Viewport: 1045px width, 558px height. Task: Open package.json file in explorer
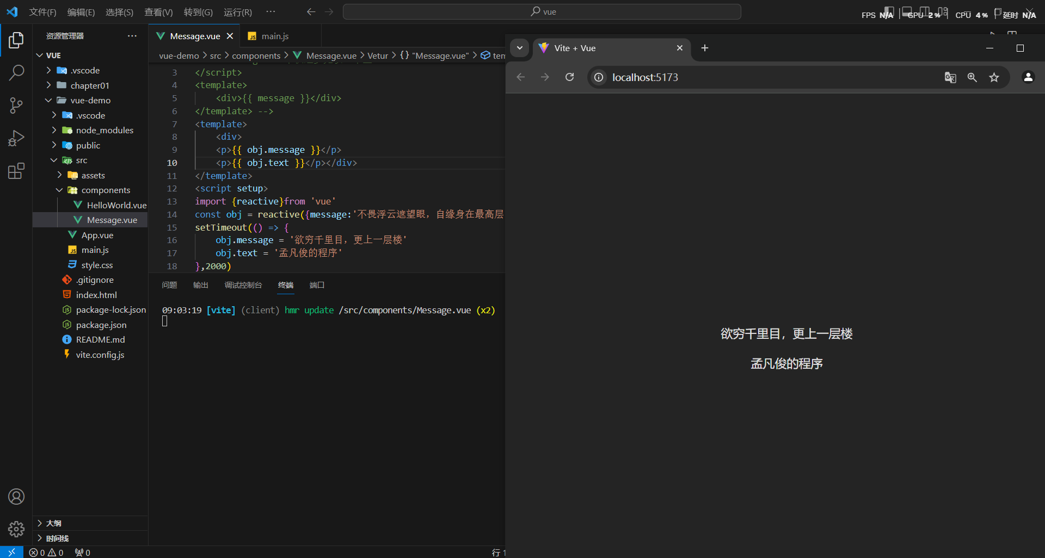point(90,325)
